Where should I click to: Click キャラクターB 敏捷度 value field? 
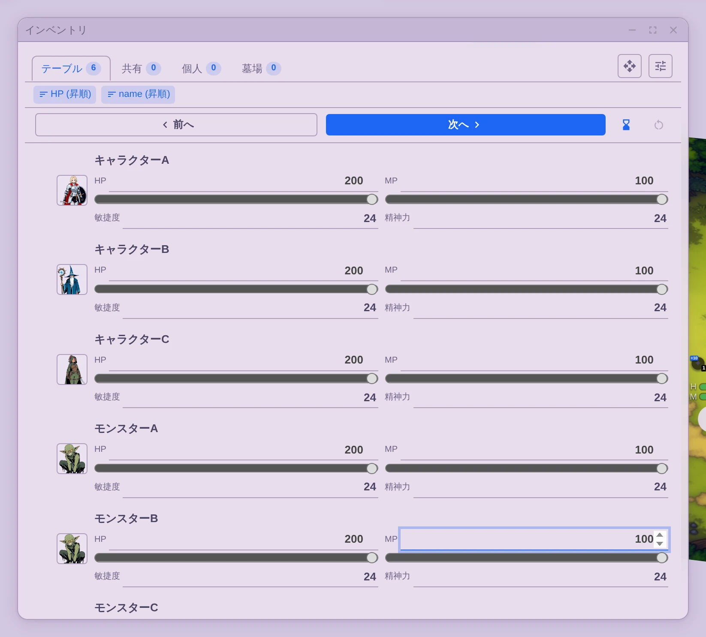pyautogui.click(x=250, y=308)
